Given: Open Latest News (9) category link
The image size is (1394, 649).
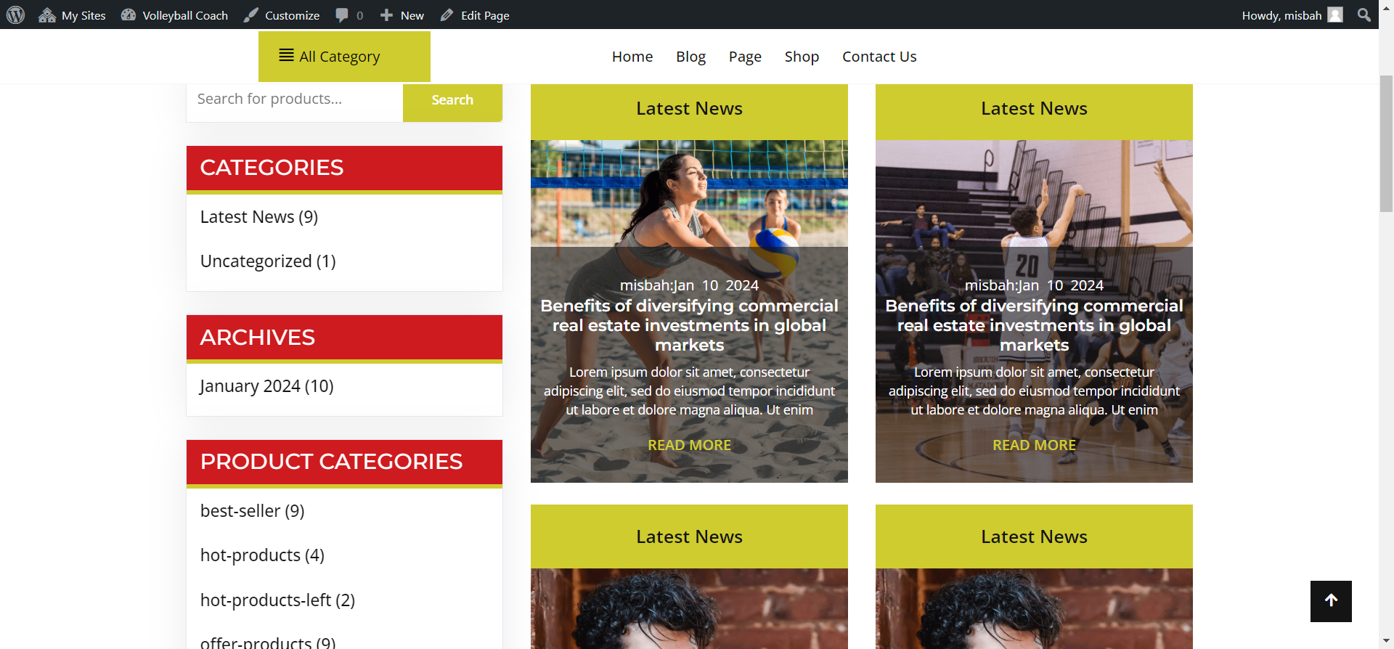Looking at the screenshot, I should pyautogui.click(x=258, y=217).
